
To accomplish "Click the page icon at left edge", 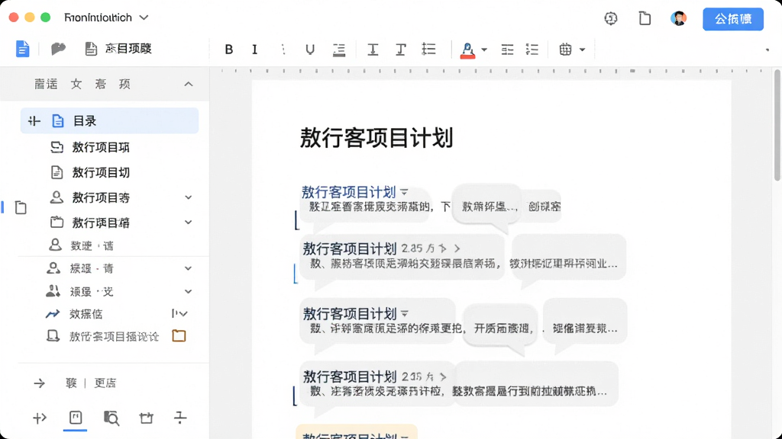I will (21, 207).
